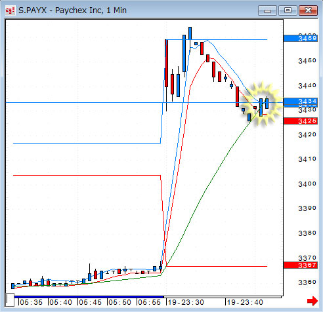
Task: Click the 3400 price axis value
Action: coord(307,184)
